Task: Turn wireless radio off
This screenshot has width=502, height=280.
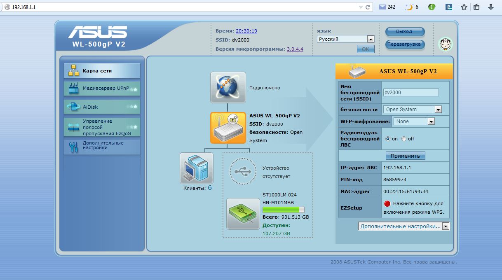Action: [x=404, y=139]
